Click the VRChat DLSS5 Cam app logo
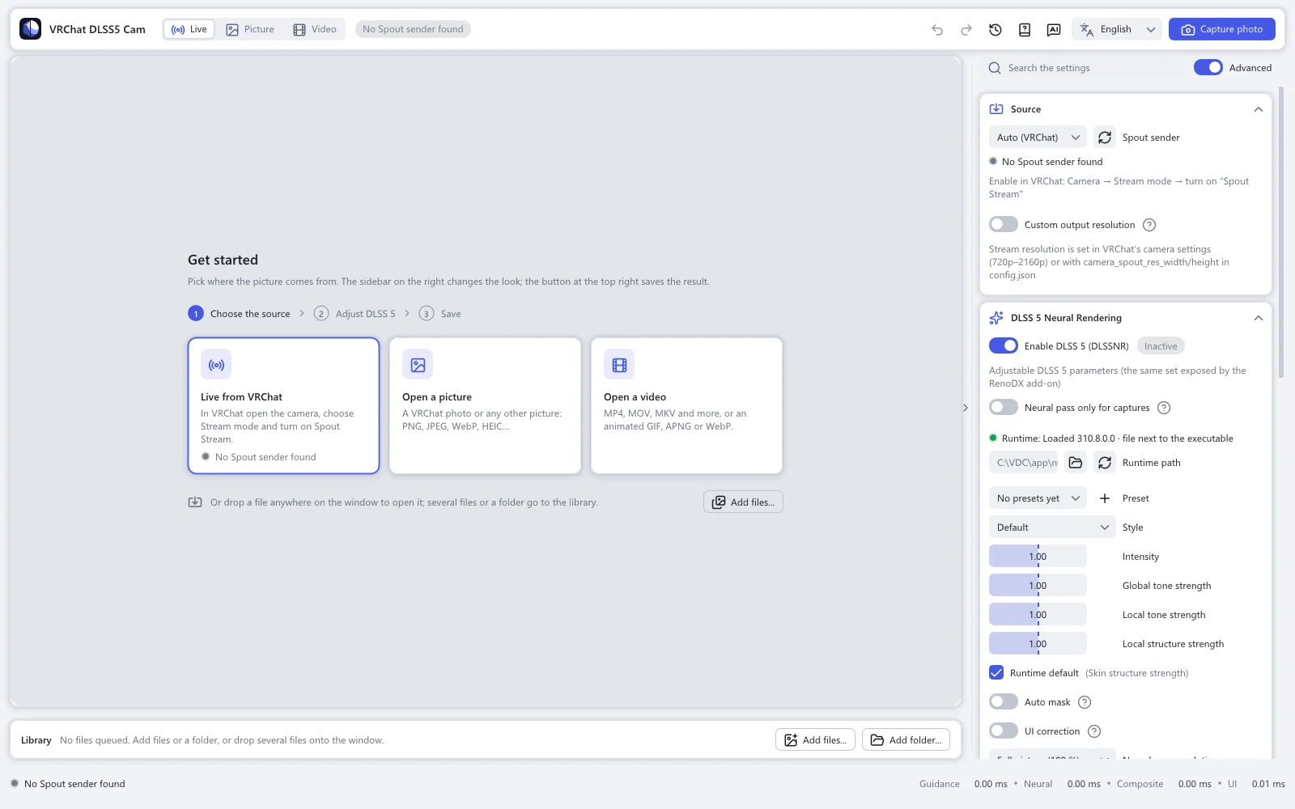1295x809 pixels. [31, 29]
